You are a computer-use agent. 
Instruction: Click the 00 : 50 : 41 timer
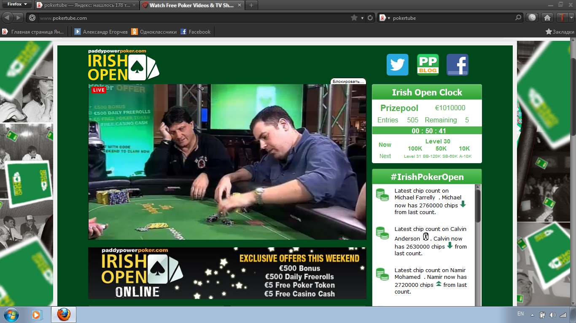coord(429,131)
